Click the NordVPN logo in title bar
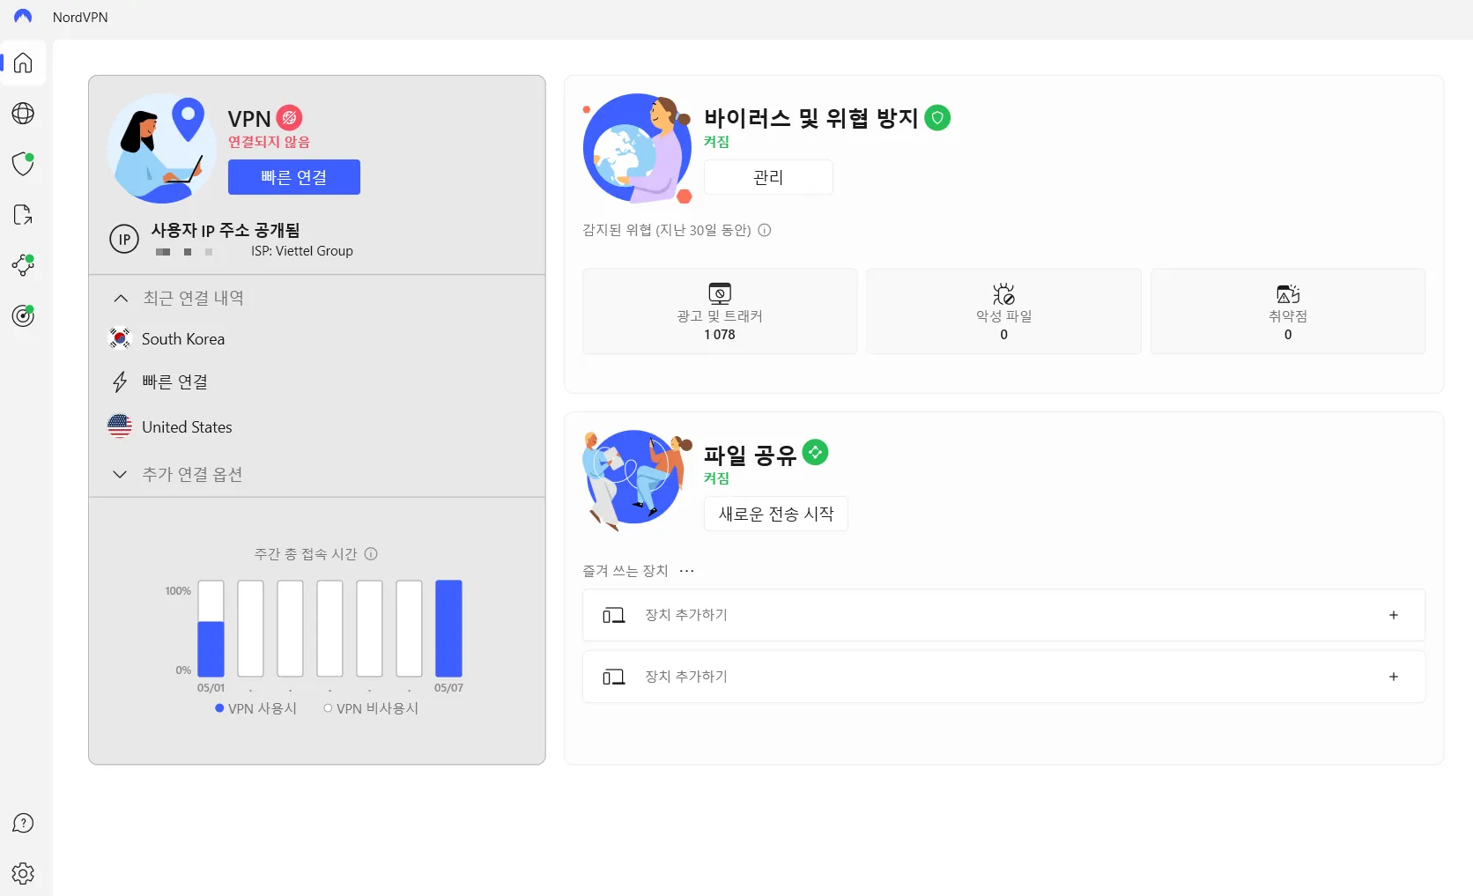The height and width of the screenshot is (896, 1473). (x=23, y=17)
